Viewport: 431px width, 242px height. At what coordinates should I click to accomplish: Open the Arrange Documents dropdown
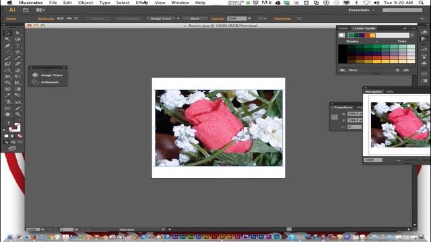[x=40, y=10]
